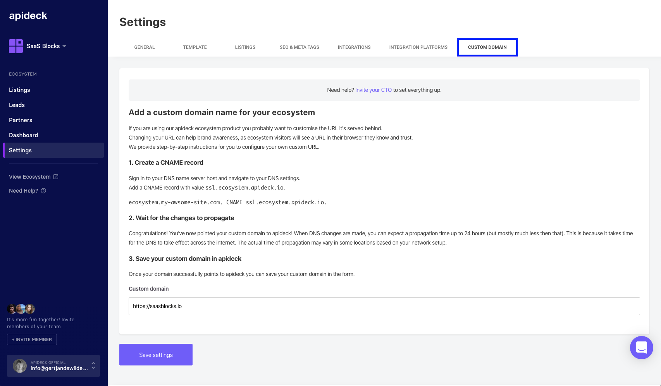The height and width of the screenshot is (386, 661).
Task: Open the Integrations tab
Action: [x=354, y=47]
